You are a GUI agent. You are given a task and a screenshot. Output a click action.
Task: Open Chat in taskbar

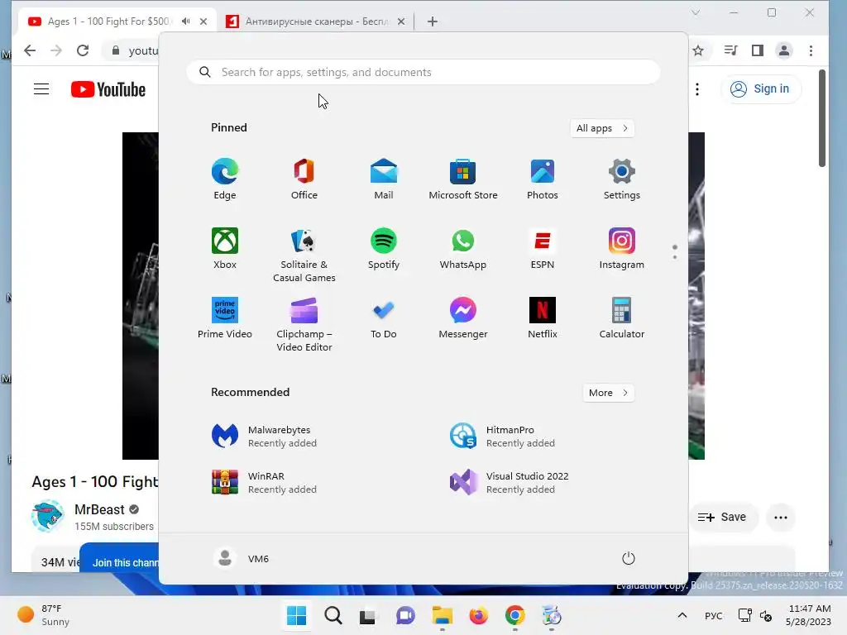[x=405, y=615]
